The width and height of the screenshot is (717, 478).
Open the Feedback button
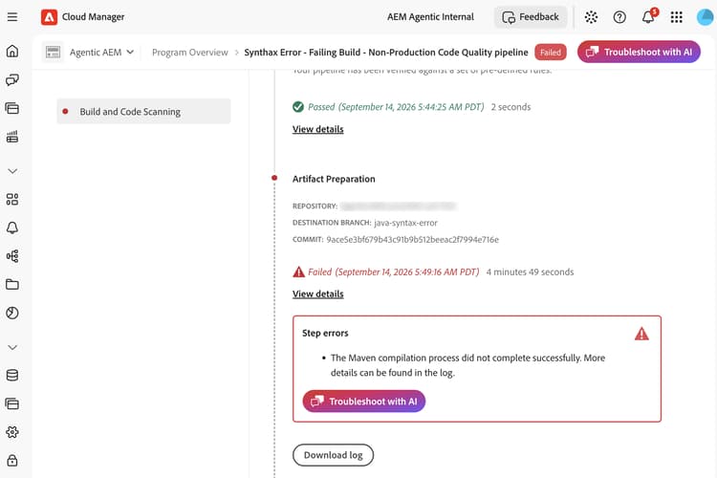pos(531,17)
